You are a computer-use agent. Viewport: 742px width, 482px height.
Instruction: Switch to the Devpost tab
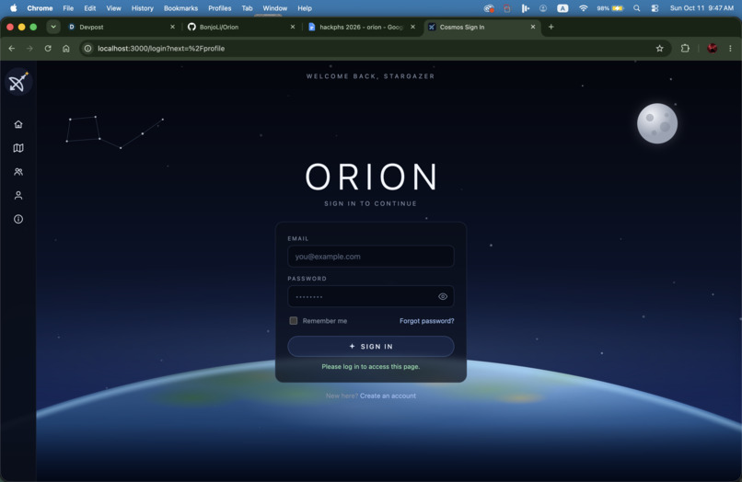click(121, 27)
